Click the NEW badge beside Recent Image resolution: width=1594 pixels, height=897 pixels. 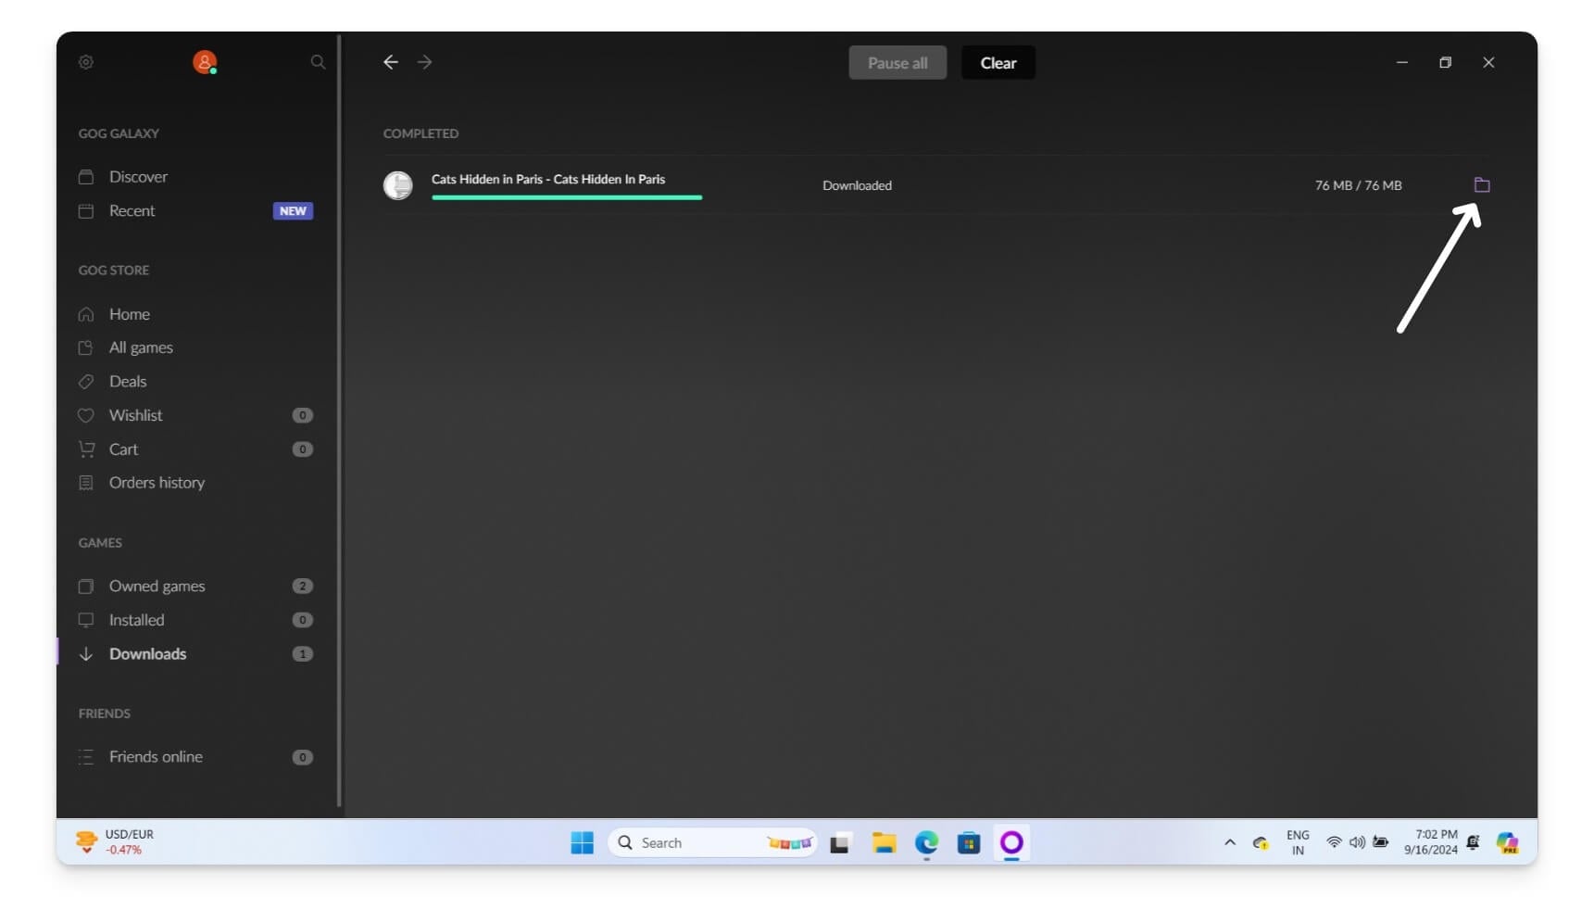pos(293,211)
